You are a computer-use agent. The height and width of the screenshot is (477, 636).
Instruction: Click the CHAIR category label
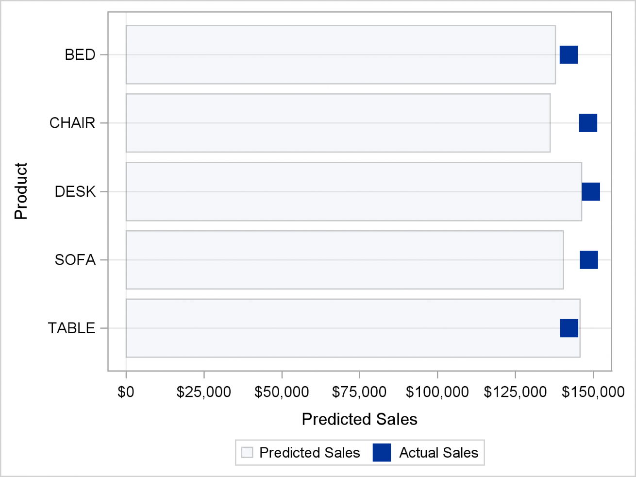pyautogui.click(x=72, y=123)
